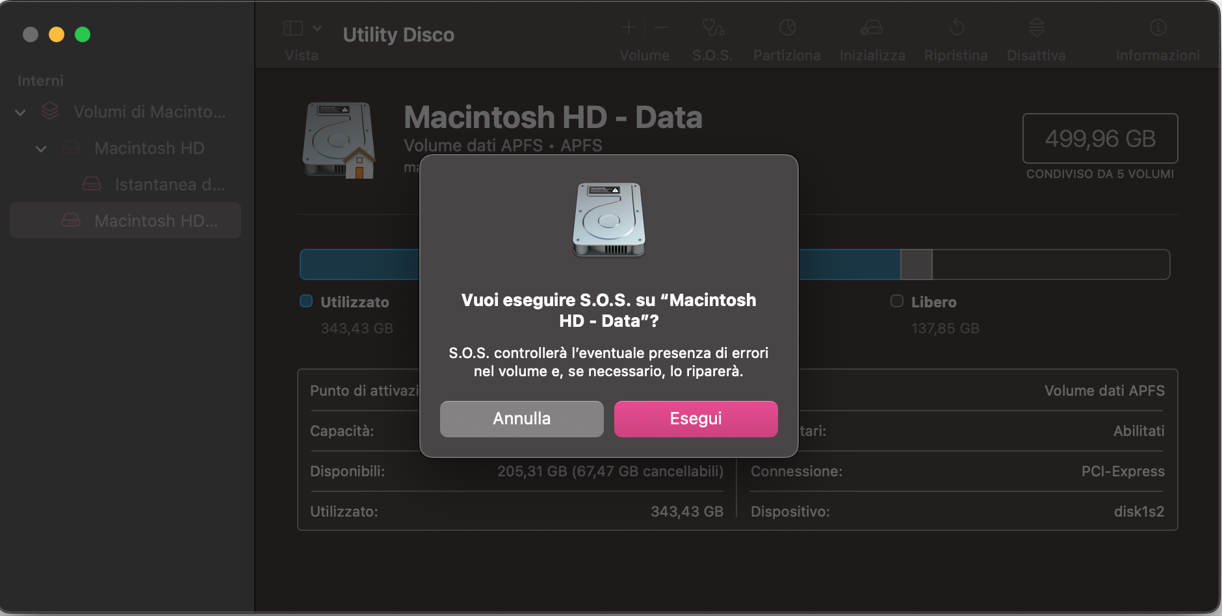Cancel the S.O.S. dialog with Annulla
Viewport: 1222px width, 616px height.
click(x=521, y=418)
